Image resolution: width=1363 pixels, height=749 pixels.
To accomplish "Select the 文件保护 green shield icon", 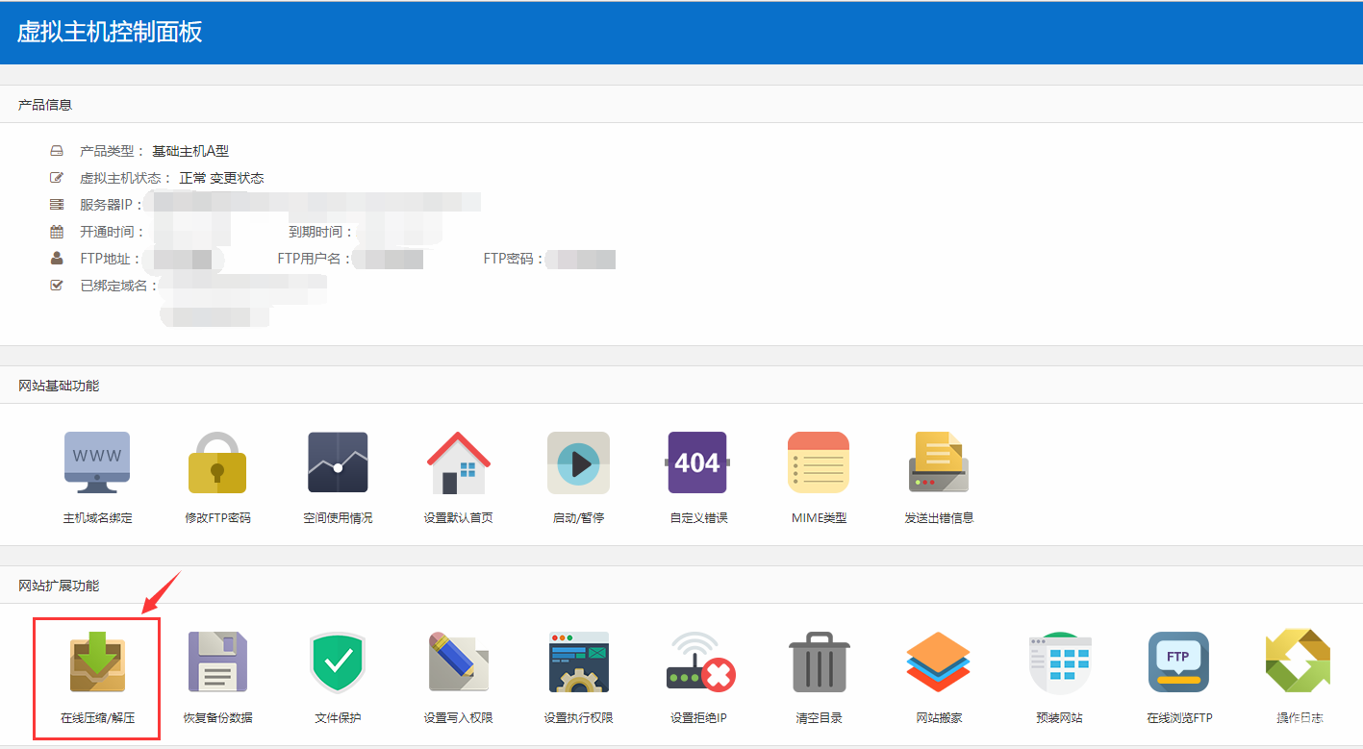I will point(338,662).
